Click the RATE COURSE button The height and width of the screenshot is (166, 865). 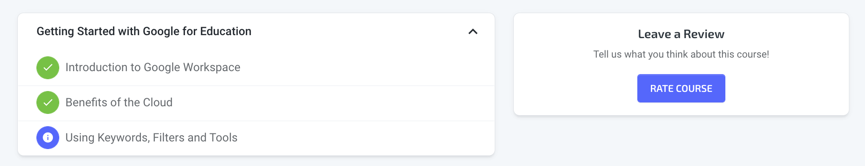681,89
